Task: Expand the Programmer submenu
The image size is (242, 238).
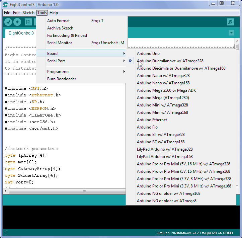Action: pos(81,71)
